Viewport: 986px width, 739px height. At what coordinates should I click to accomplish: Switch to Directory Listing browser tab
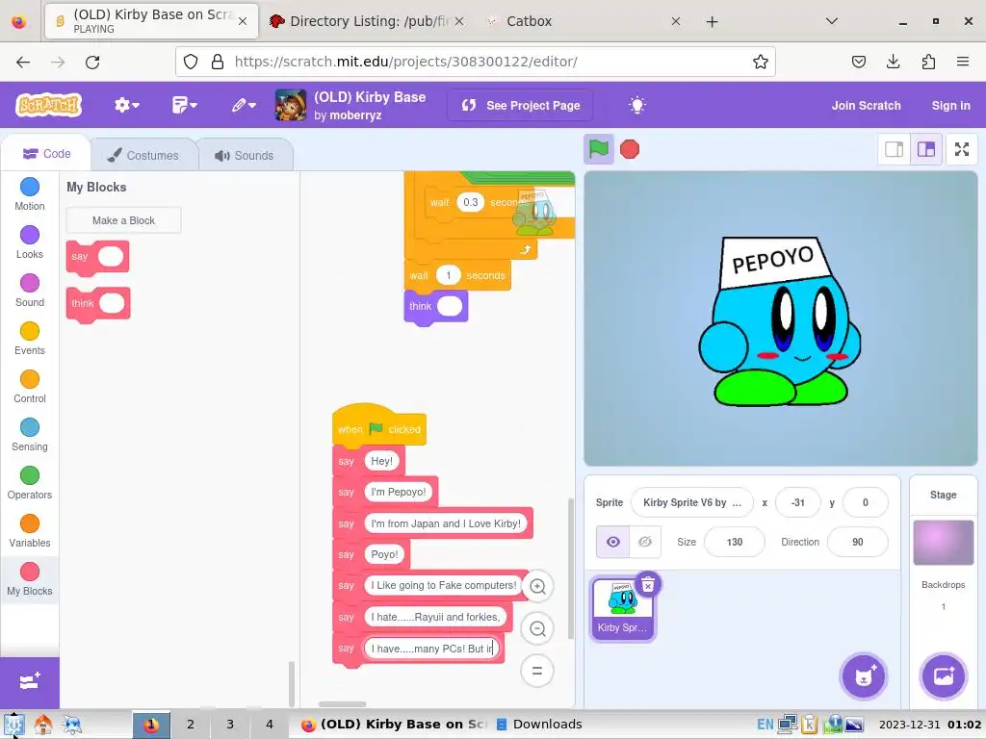tap(367, 21)
